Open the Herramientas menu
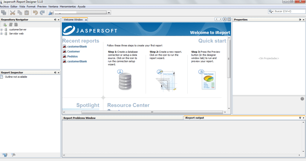This screenshot has height=161, width=306. (x=68, y=6)
